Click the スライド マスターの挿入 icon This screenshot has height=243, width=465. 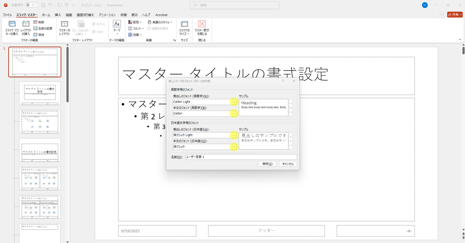(x=12, y=24)
